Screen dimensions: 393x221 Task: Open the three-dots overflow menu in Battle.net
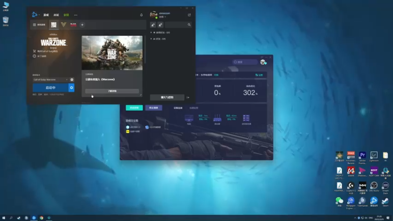click(76, 15)
